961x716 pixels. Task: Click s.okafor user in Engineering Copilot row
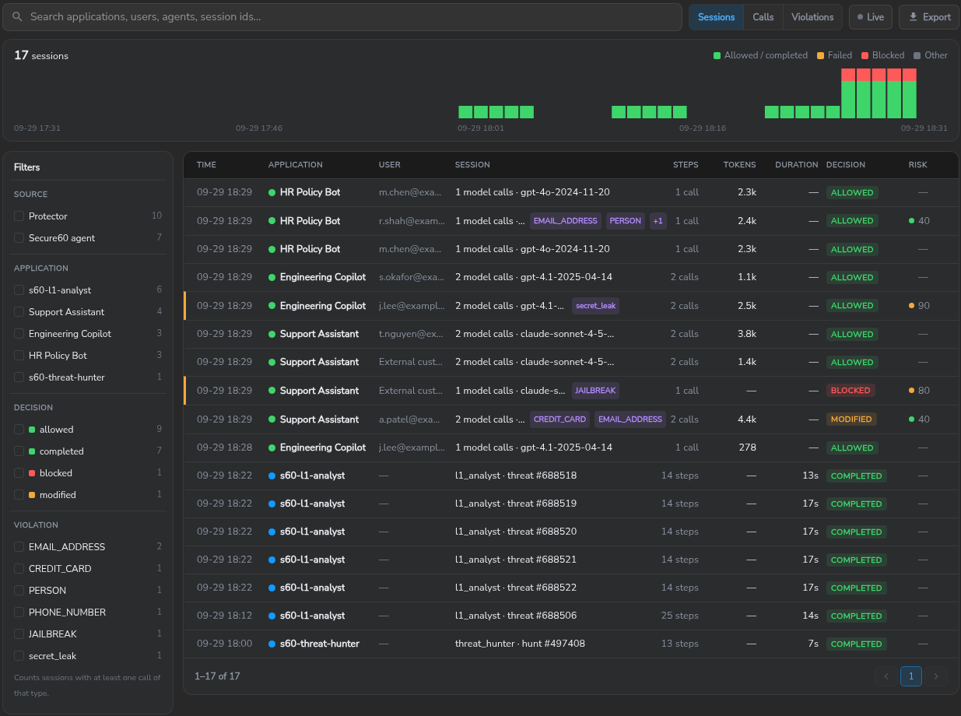(x=412, y=277)
